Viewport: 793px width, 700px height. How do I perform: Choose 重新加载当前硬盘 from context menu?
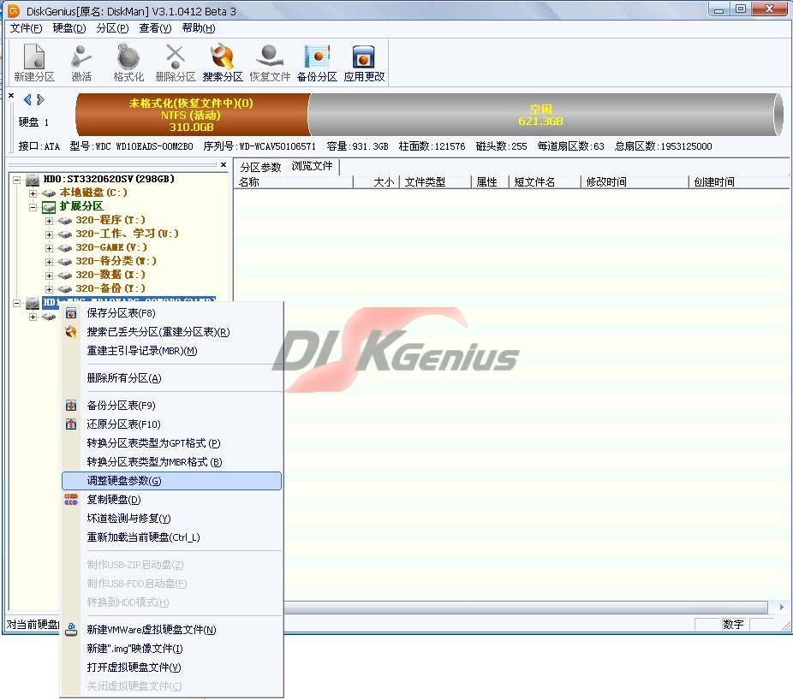click(x=171, y=537)
